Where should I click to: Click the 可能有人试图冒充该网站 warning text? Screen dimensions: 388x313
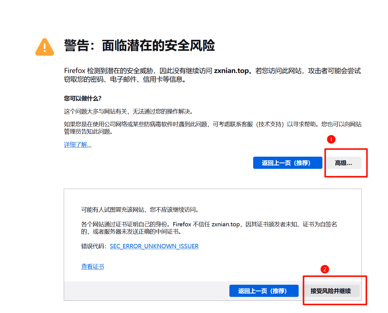140,210
